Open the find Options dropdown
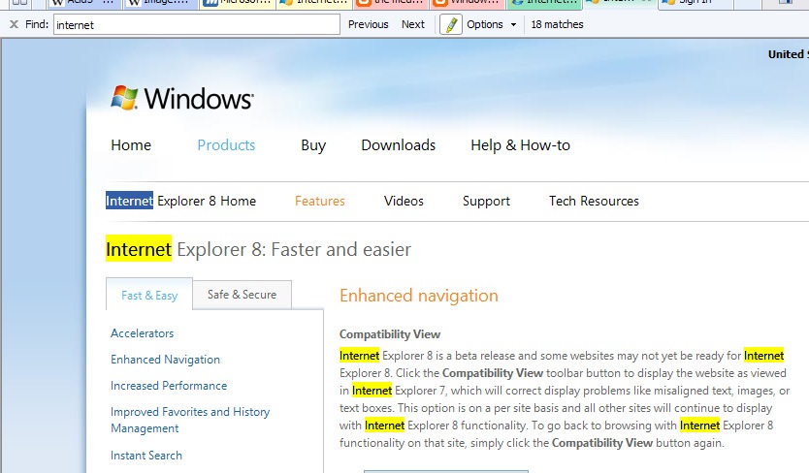 coord(491,24)
